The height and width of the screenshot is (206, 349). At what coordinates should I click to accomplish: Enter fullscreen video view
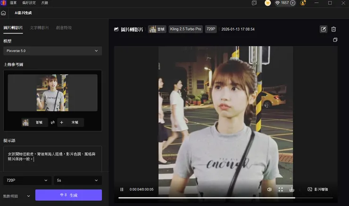(281, 190)
